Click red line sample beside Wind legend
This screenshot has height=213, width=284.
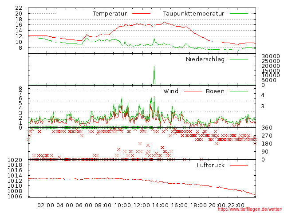coord(193,91)
